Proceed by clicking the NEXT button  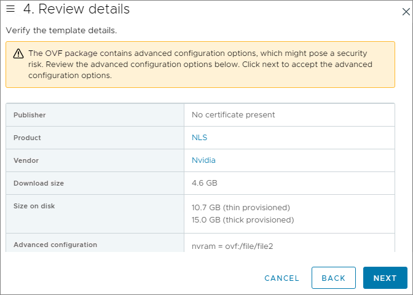pyautogui.click(x=385, y=278)
